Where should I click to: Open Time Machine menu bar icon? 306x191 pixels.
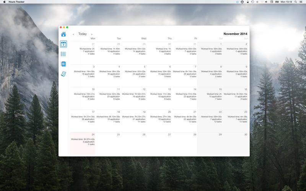[252, 2]
